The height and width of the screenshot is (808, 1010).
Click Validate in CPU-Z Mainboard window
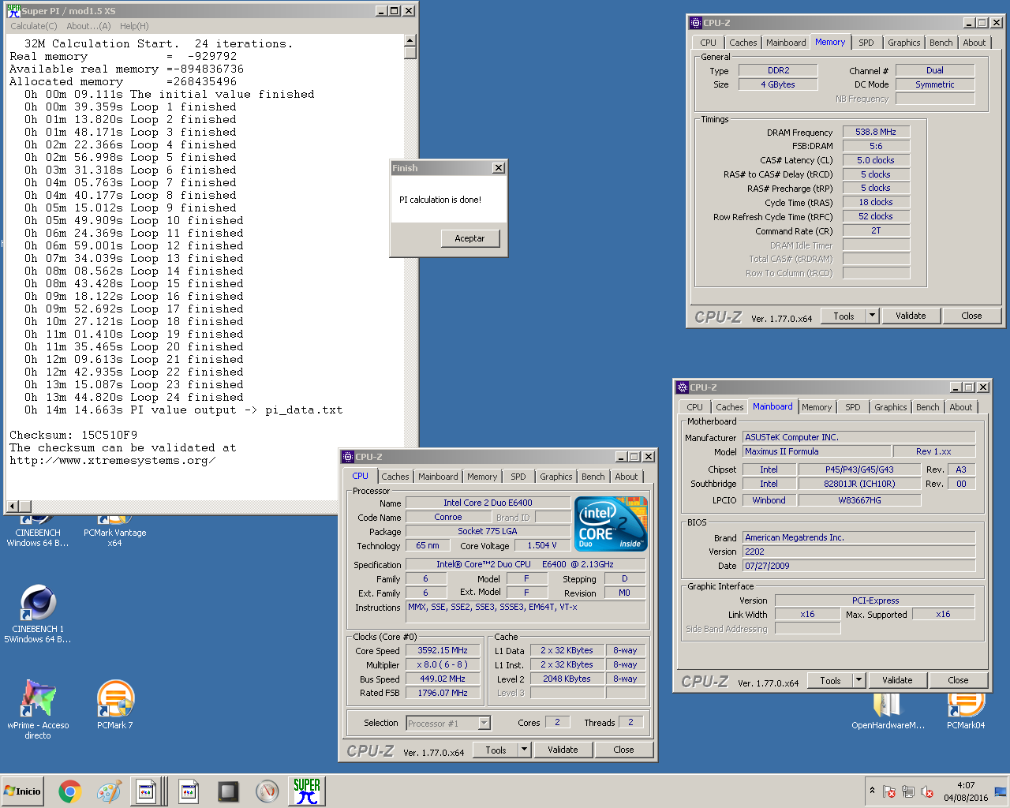click(x=897, y=680)
